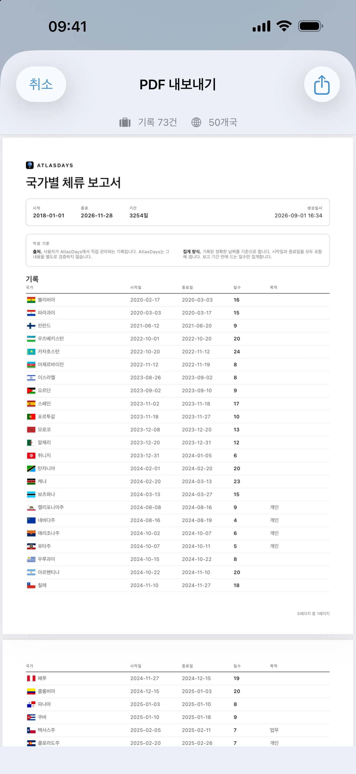
Task: Tap the Uzbekistan flag icon
Action: (x=31, y=339)
